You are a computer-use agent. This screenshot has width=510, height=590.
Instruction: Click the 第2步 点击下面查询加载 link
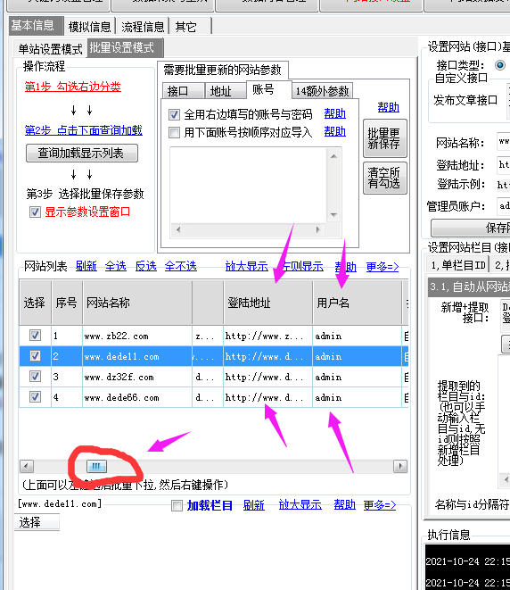[x=84, y=130]
